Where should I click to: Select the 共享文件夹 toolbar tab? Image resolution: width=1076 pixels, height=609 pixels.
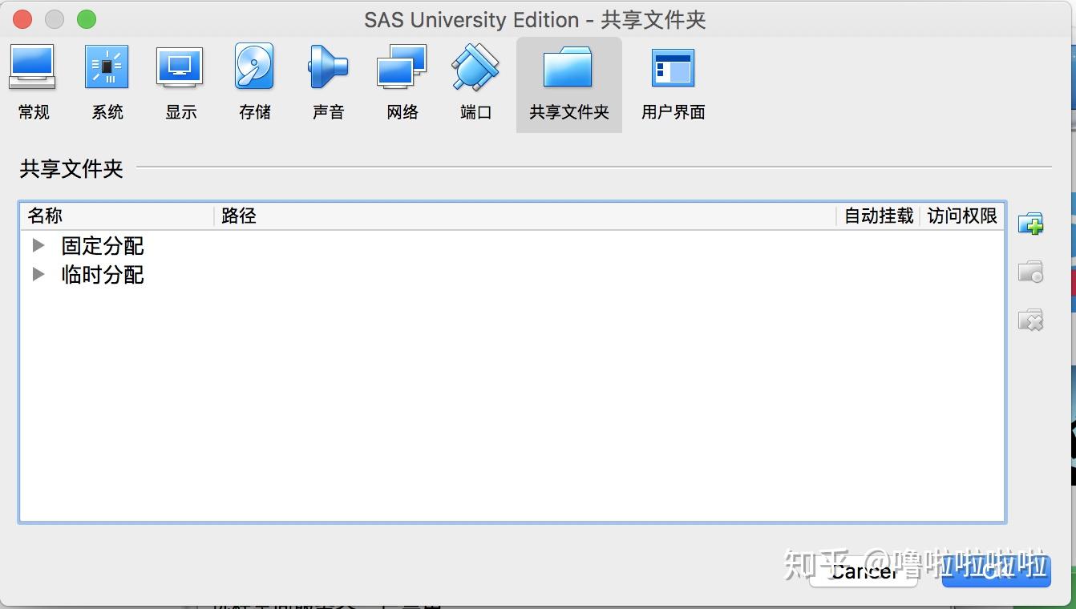coord(568,80)
